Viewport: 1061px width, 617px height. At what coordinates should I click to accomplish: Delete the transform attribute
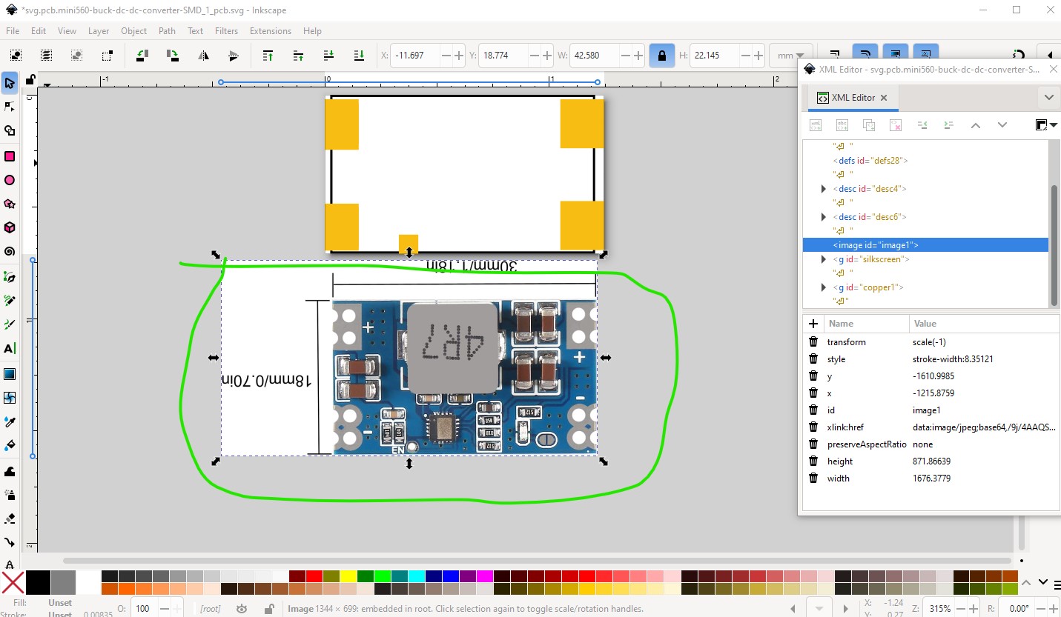(813, 342)
